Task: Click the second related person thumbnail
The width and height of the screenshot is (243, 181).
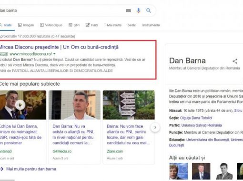Action: [201, 171]
